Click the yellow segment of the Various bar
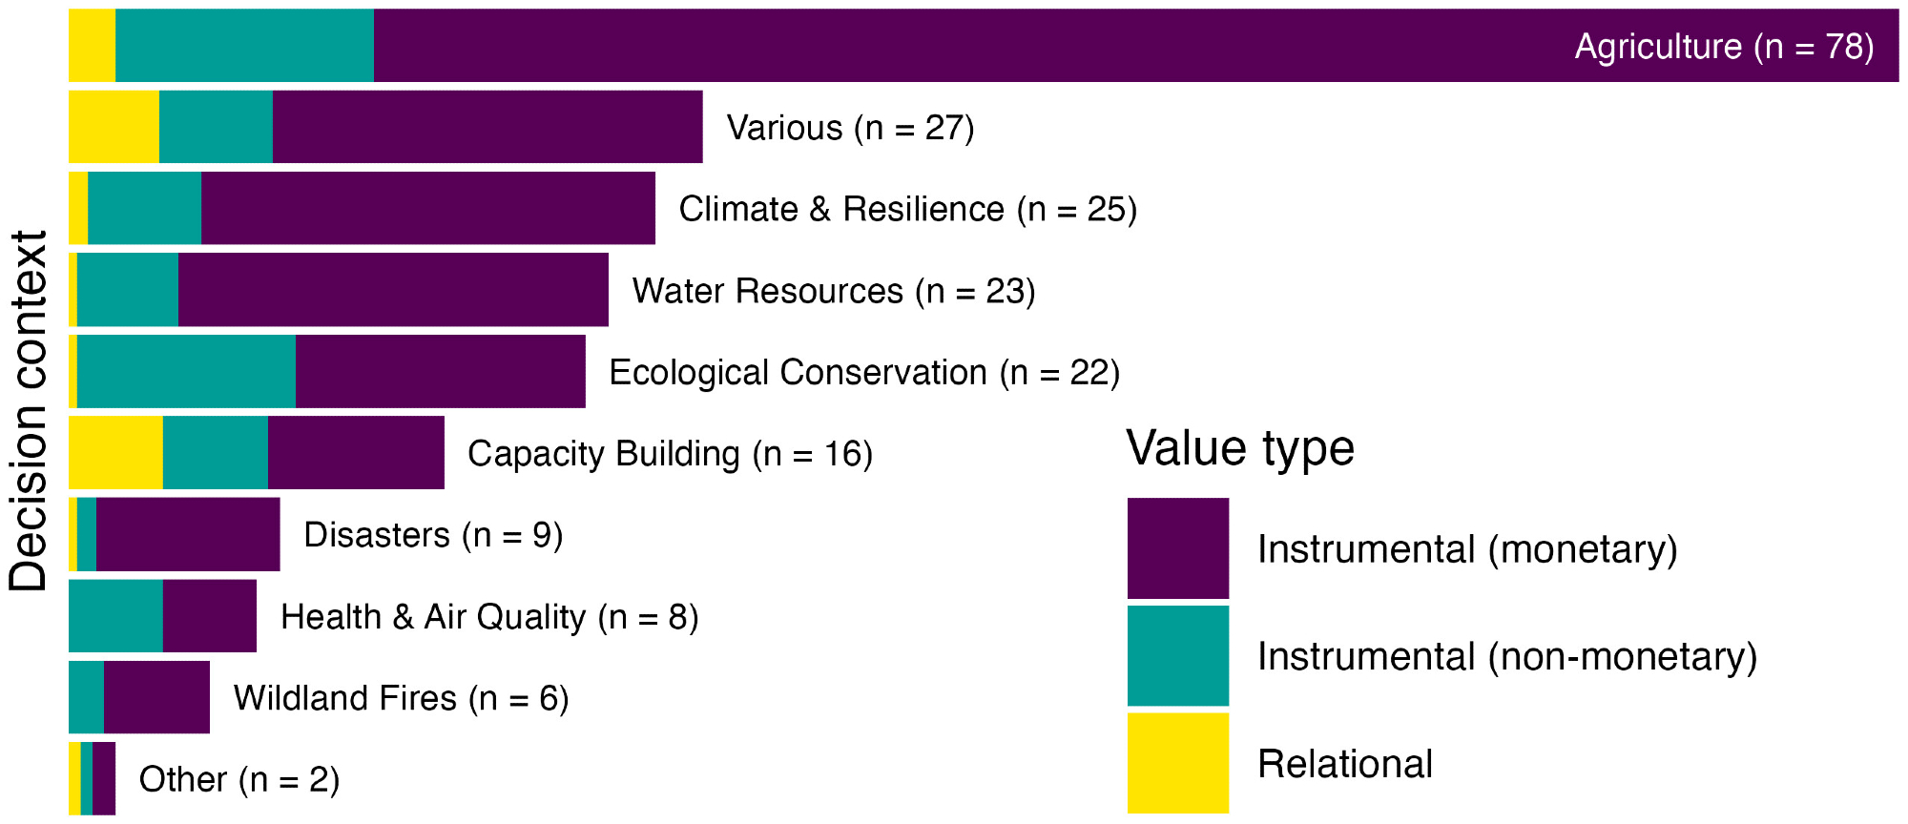 pos(114,127)
